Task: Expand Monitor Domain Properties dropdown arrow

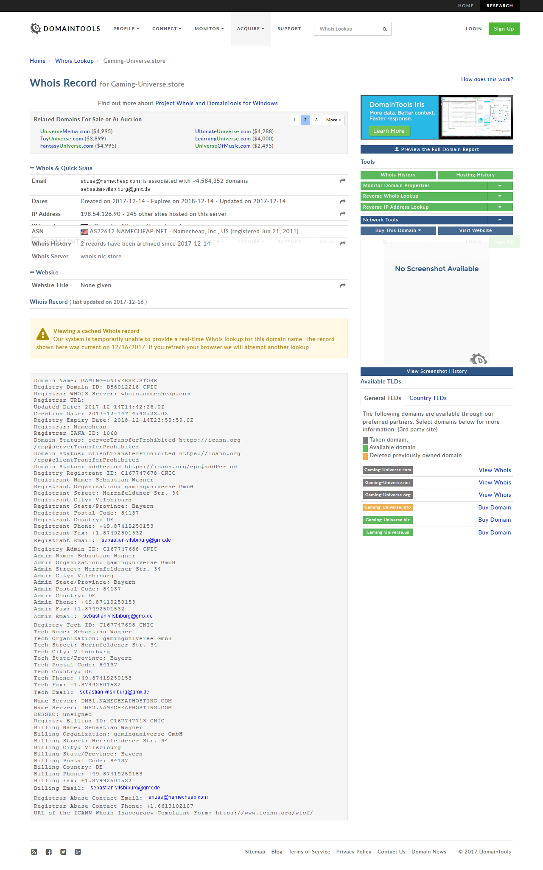Action: pyautogui.click(x=500, y=186)
